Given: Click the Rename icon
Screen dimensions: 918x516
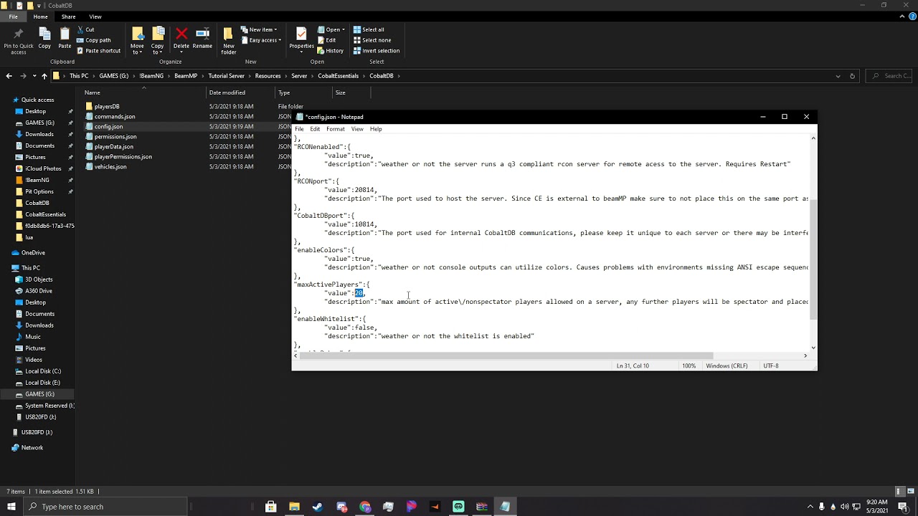Looking at the screenshot, I should click(202, 34).
